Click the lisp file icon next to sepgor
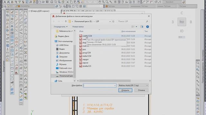The width and height of the screenshot is (206, 115). tap(81, 59)
